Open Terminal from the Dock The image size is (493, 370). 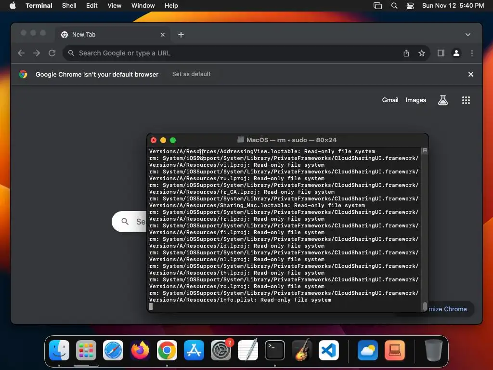click(x=275, y=350)
